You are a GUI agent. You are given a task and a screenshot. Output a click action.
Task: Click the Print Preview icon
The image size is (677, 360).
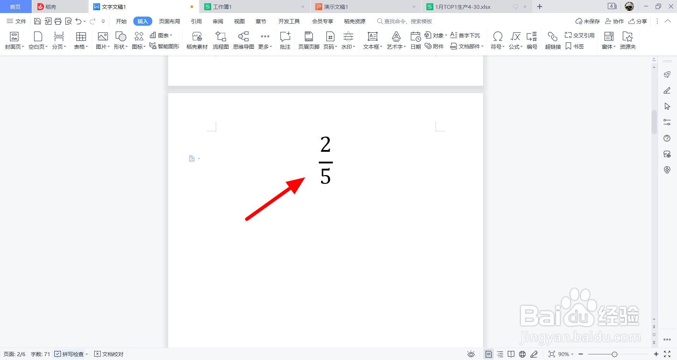68,21
